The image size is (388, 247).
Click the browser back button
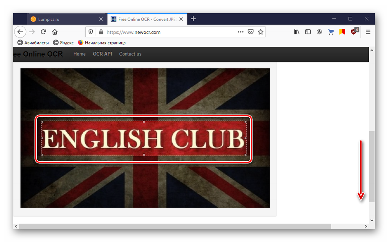[20, 32]
